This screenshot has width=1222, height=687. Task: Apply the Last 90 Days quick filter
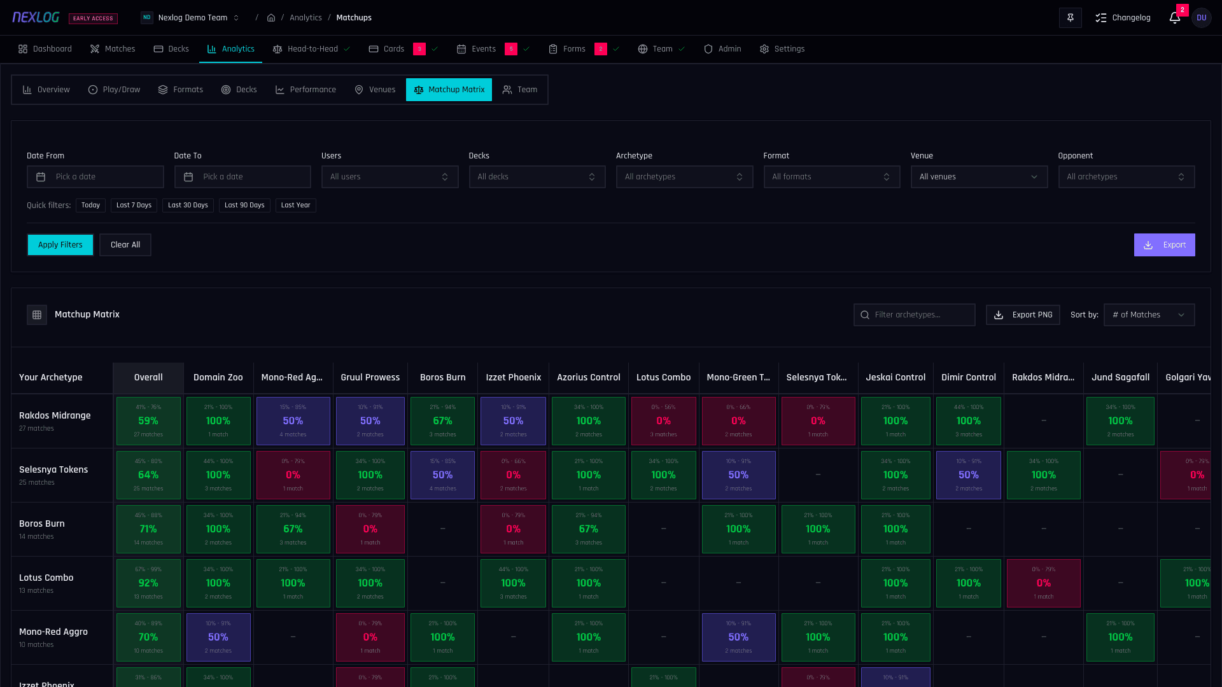(x=244, y=205)
